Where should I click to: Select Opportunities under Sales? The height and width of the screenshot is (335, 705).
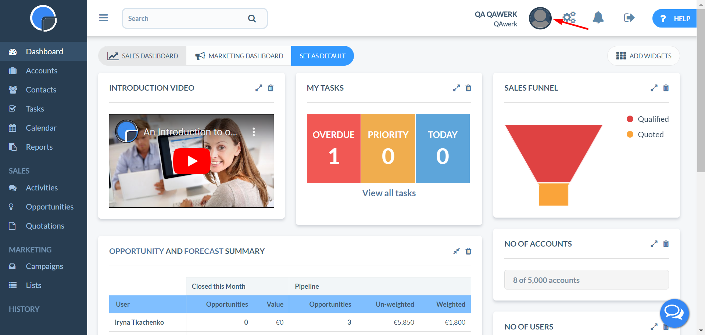pyautogui.click(x=43, y=207)
